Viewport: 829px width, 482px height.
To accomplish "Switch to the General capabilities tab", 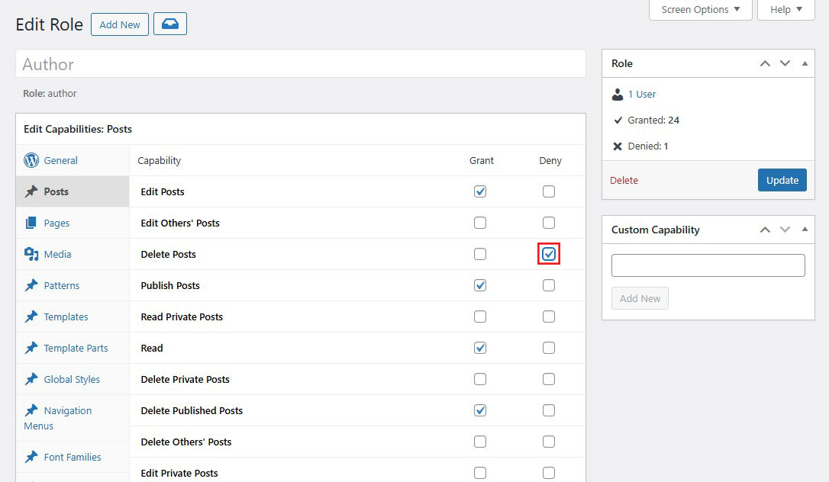I will click(73, 160).
